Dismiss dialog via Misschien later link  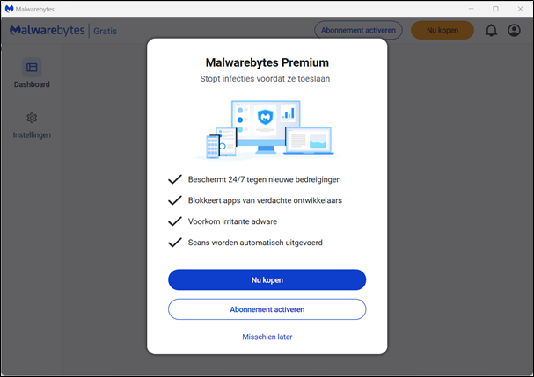(267, 337)
